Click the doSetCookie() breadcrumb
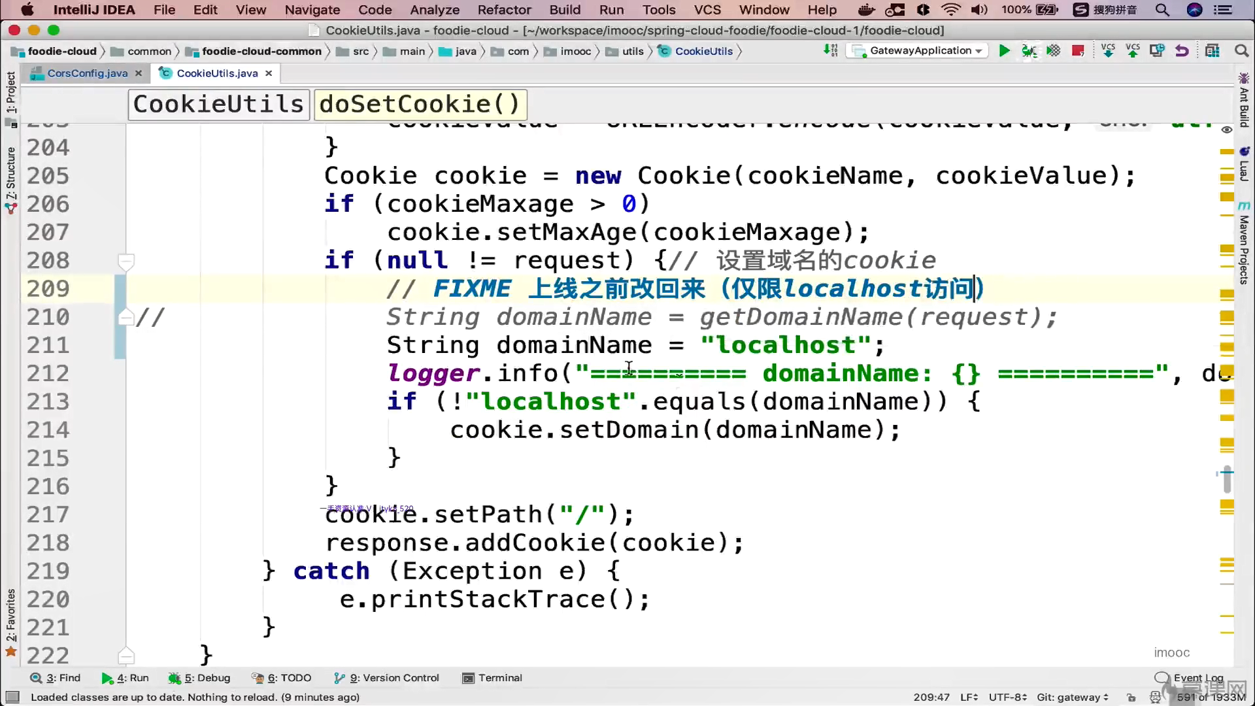Image resolution: width=1255 pixels, height=706 pixels. [420, 105]
